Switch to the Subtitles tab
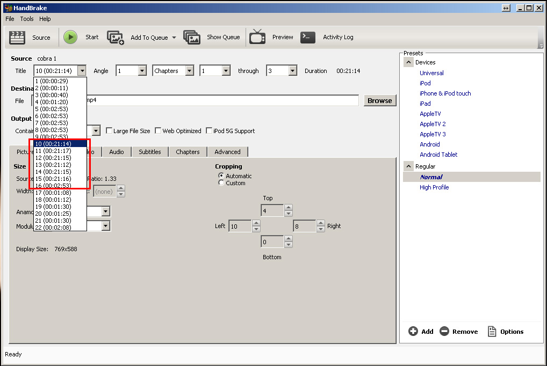Screen dimensions: 547x366 tap(150, 152)
